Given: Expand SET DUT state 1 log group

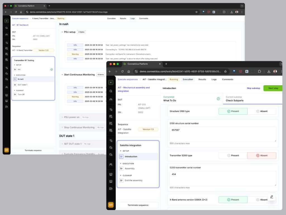Looking at the screenshot, I should click(62, 144).
